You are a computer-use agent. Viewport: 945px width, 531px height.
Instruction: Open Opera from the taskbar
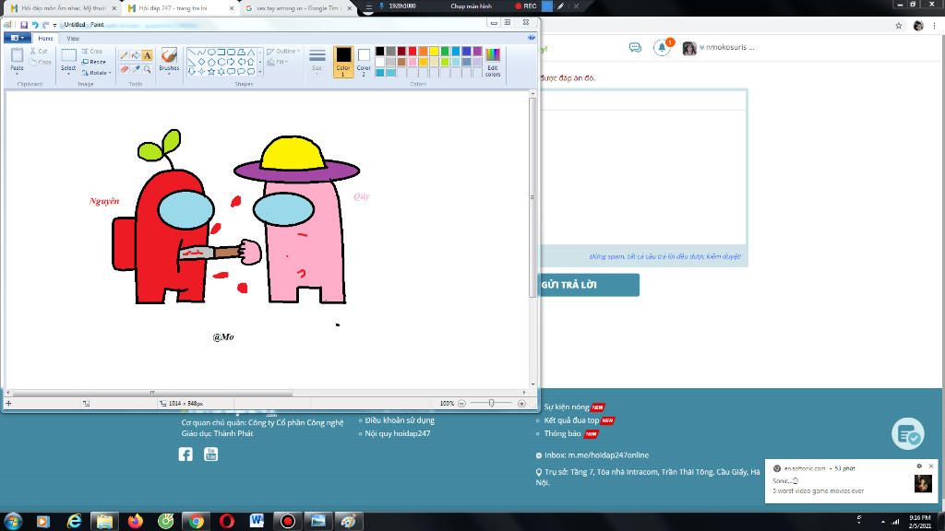point(227,521)
